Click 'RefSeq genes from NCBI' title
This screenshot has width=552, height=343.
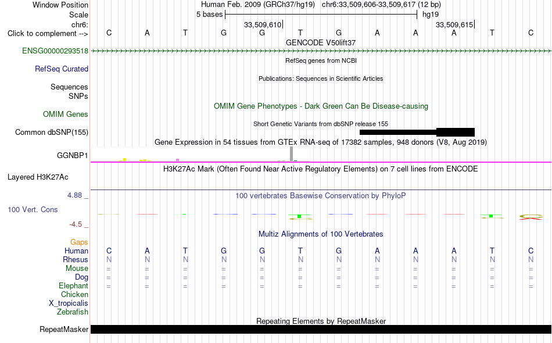pos(321,60)
